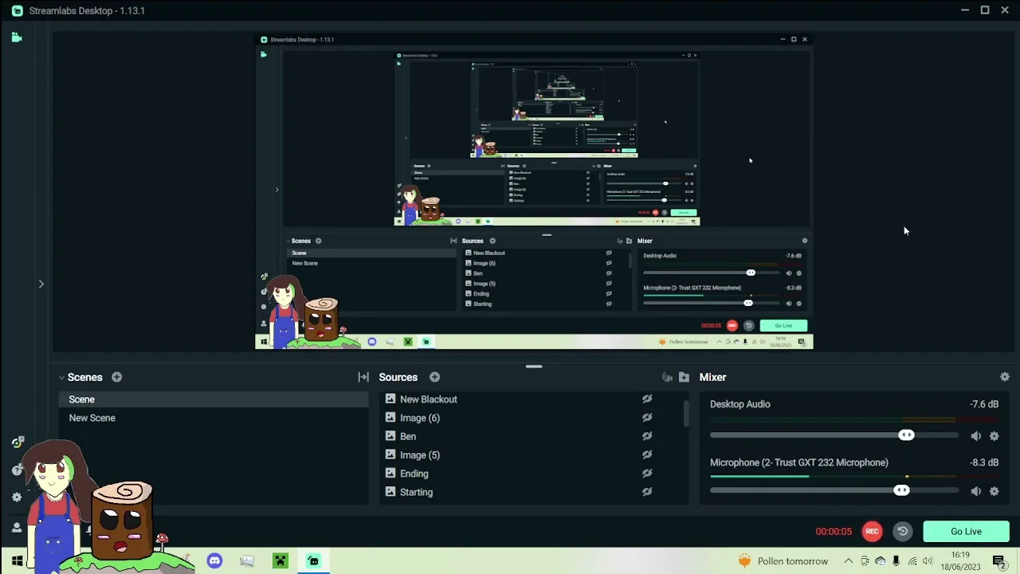The width and height of the screenshot is (1020, 574).
Task: Open Settings gear in the left sidebar
Action: (17, 497)
